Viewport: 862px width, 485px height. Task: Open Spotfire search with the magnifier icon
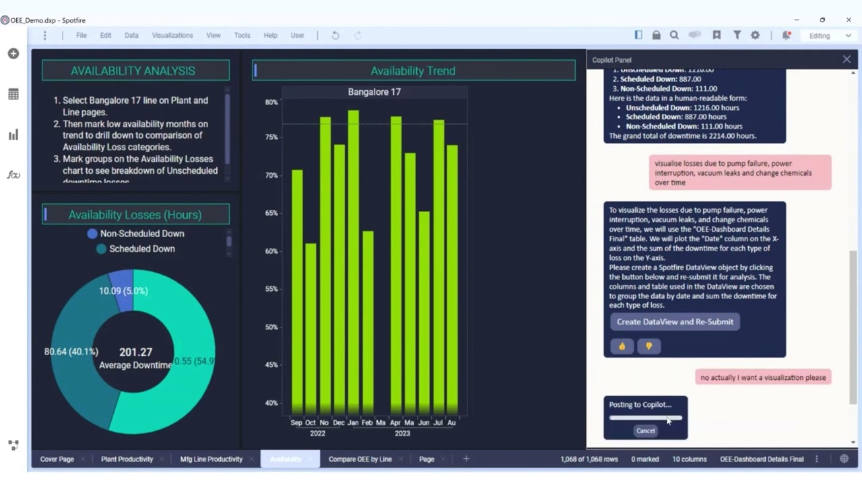point(673,34)
